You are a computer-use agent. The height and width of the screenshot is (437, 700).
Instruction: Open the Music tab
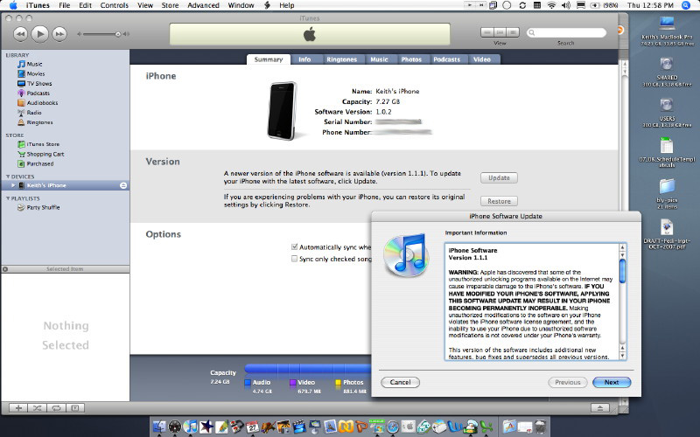(x=379, y=59)
